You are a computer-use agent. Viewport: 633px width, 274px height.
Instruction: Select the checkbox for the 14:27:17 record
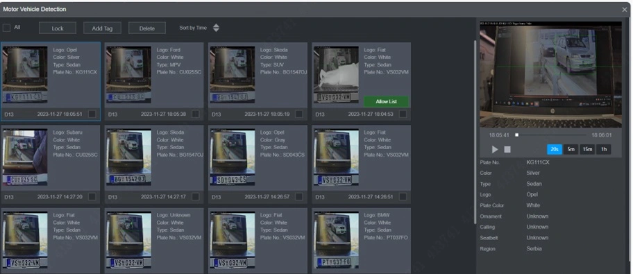coord(196,196)
